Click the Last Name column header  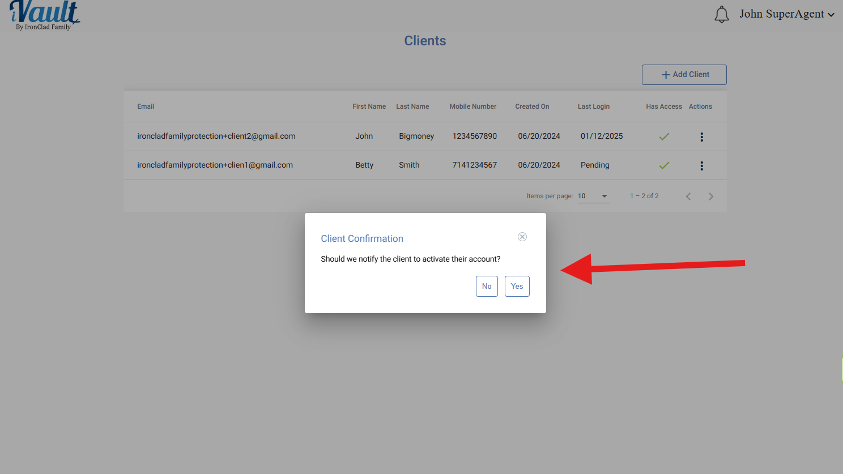coord(412,106)
